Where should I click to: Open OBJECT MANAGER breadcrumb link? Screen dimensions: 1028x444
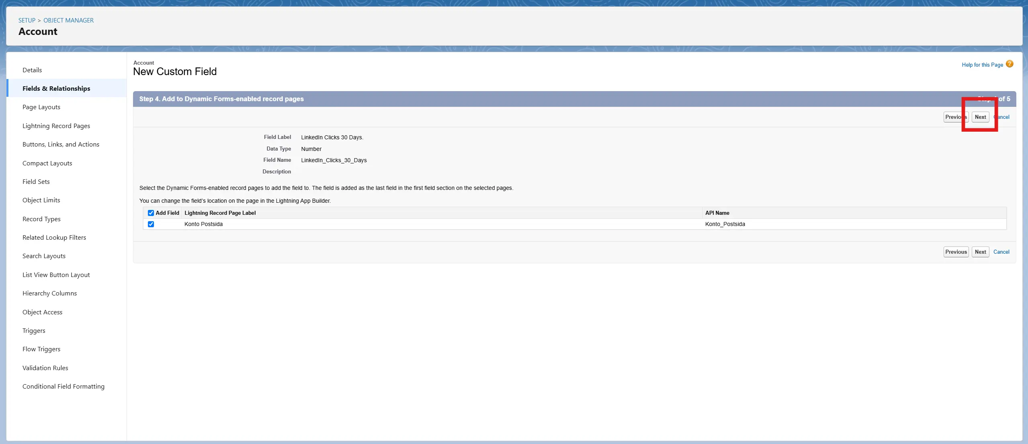[x=68, y=20]
